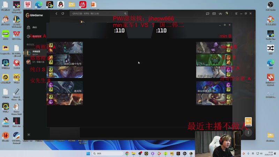Click Flash spell icon on Sup card

pos(228,50)
